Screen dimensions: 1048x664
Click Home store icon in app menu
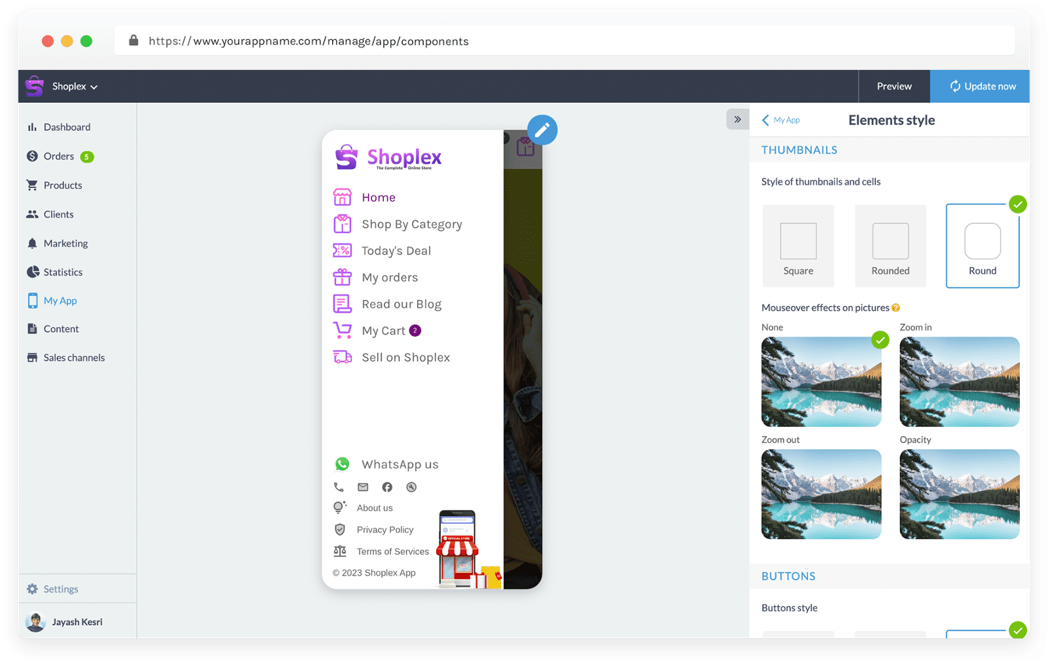[x=343, y=197]
